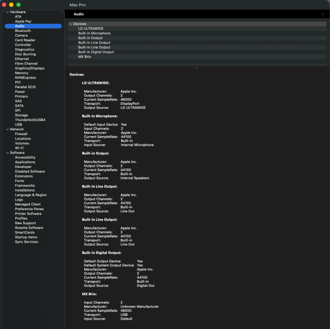
Task: Open Extensions entry
Action: tap(24, 176)
